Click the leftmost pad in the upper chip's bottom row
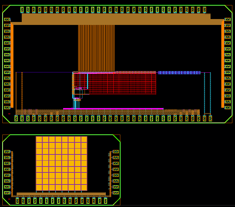The image size is (235, 207). click(x=16, y=118)
